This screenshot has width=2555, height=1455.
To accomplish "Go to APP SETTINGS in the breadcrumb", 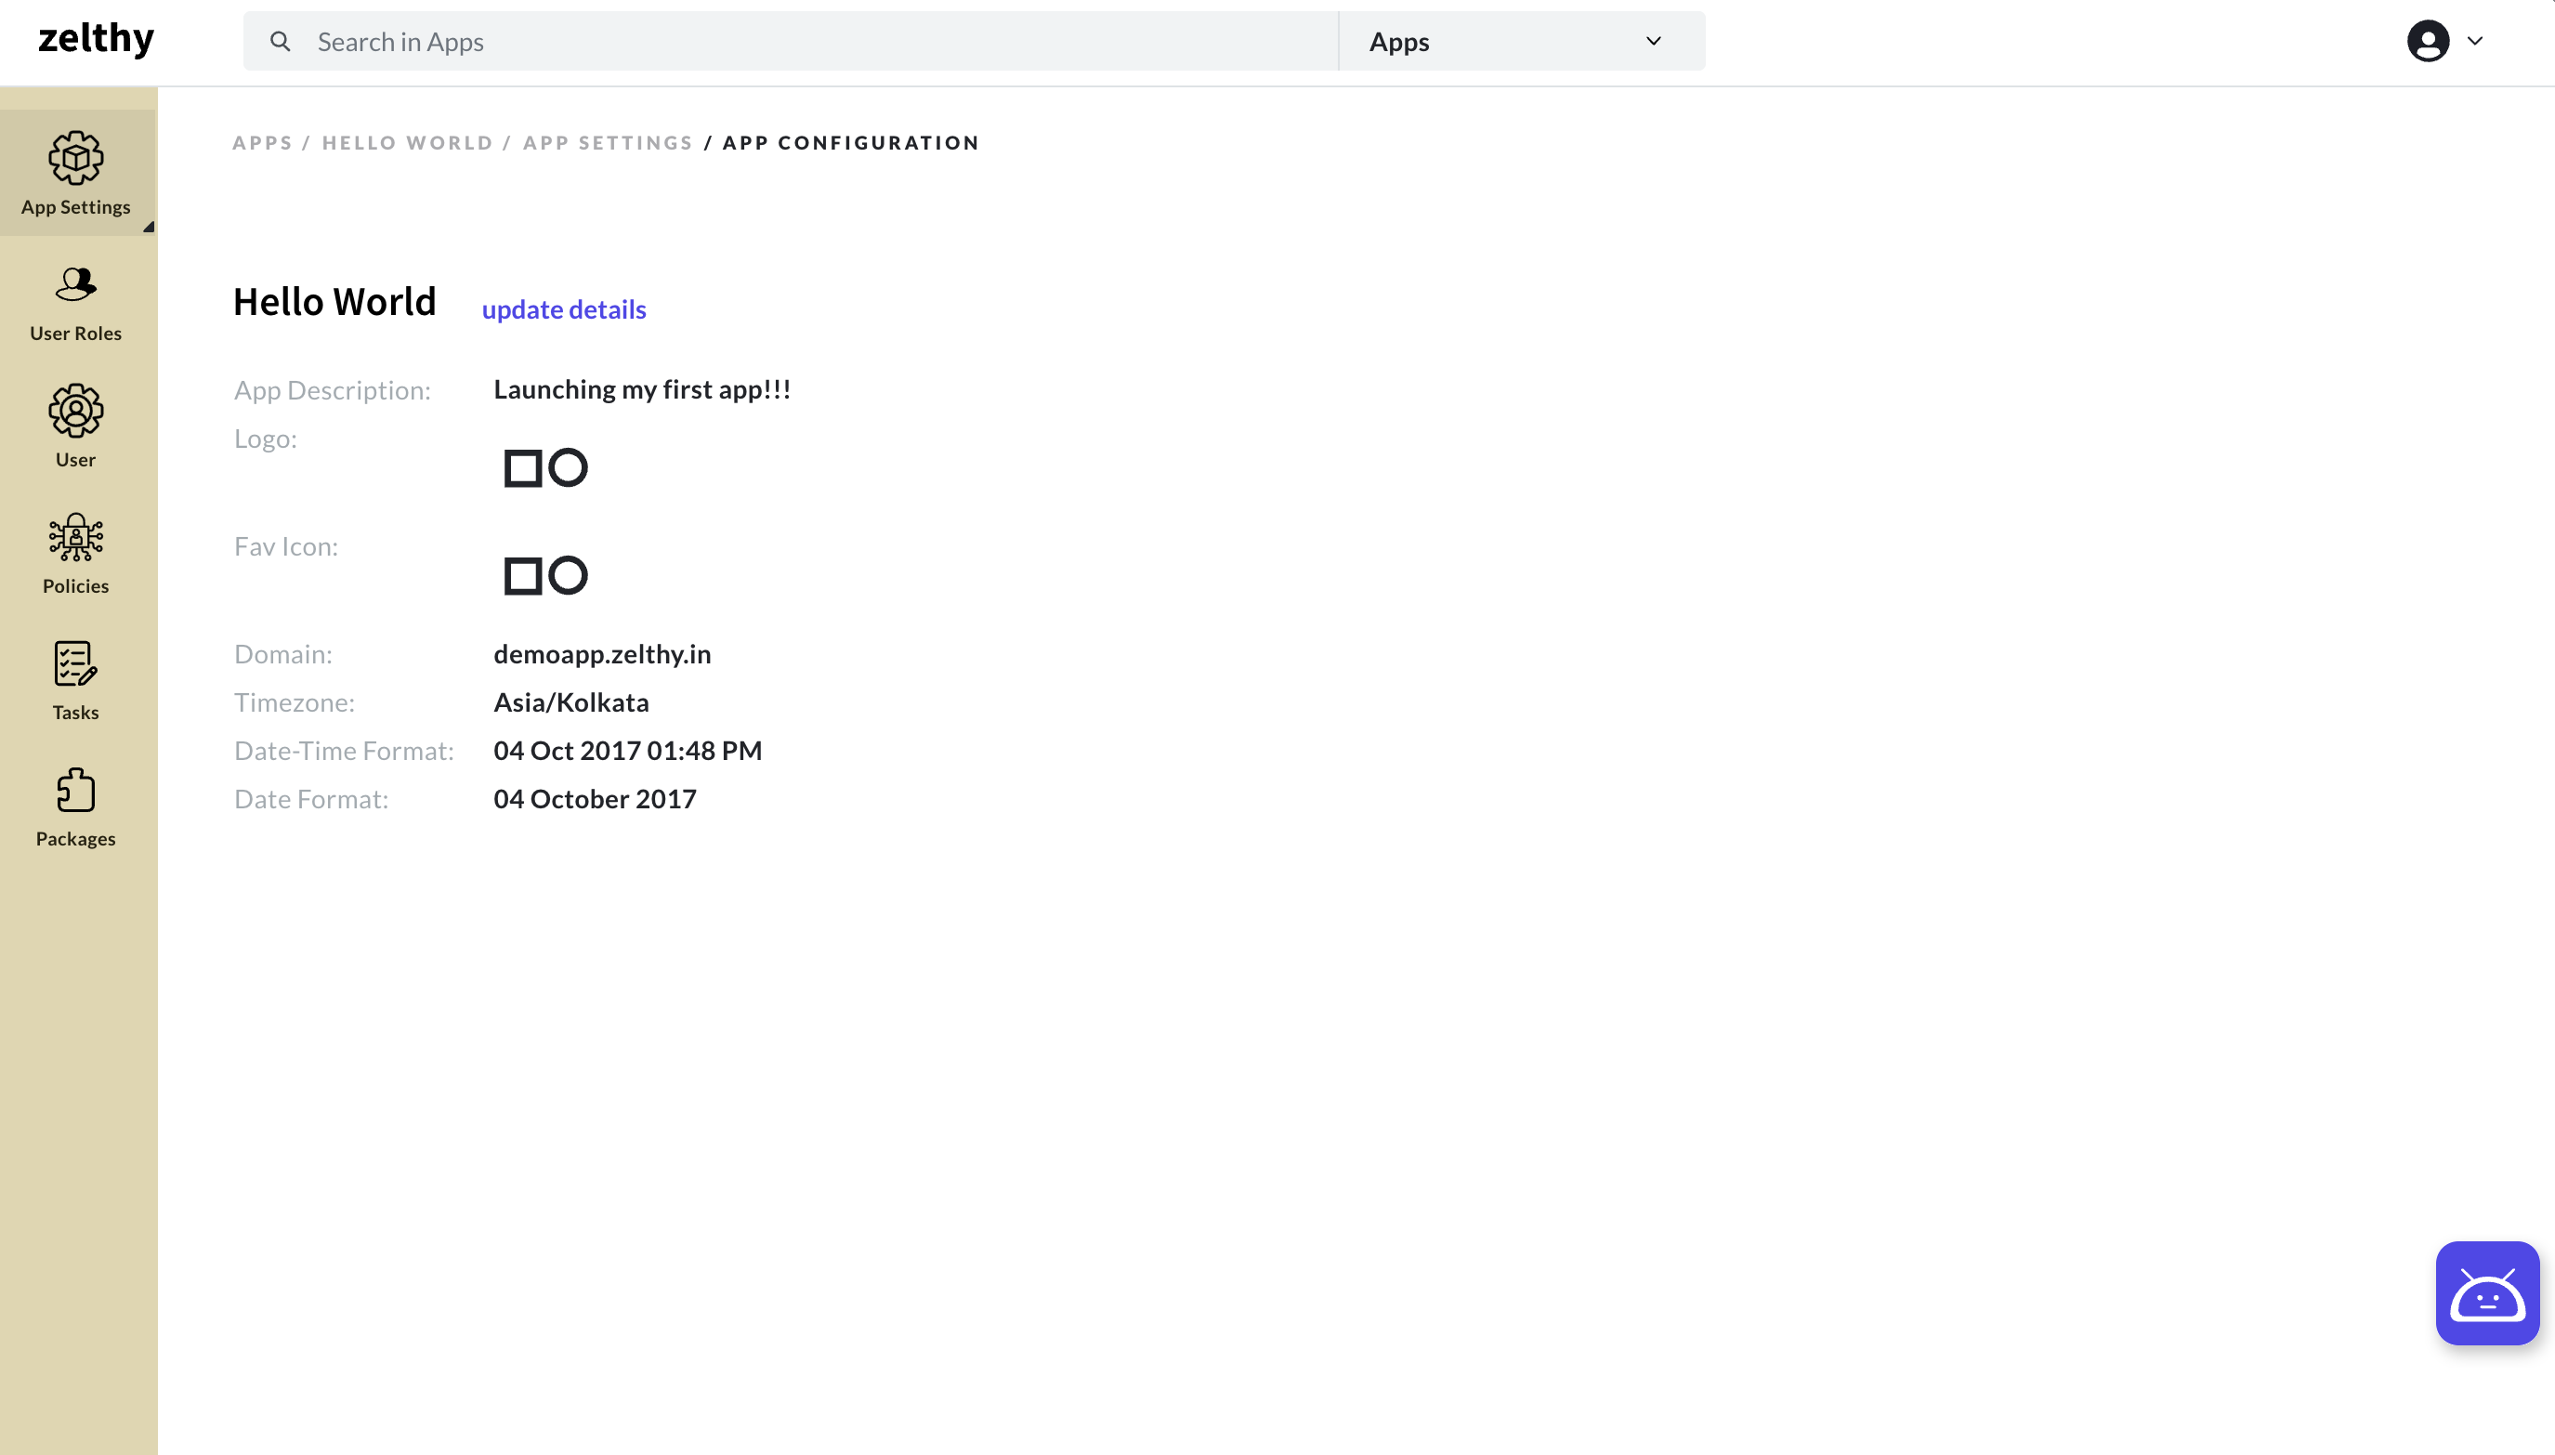I will tap(608, 142).
